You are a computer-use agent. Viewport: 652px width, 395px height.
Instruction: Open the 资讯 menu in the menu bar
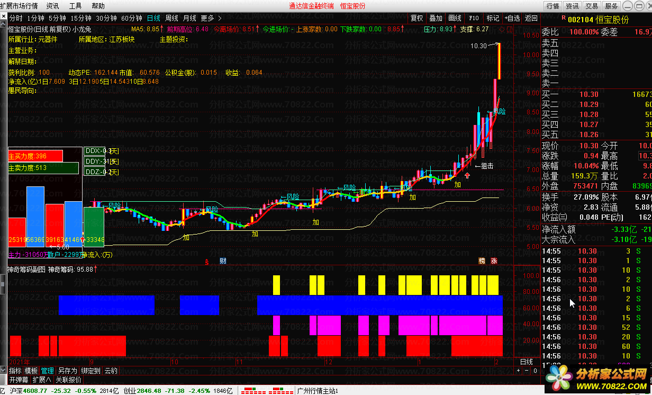pos(52,6)
